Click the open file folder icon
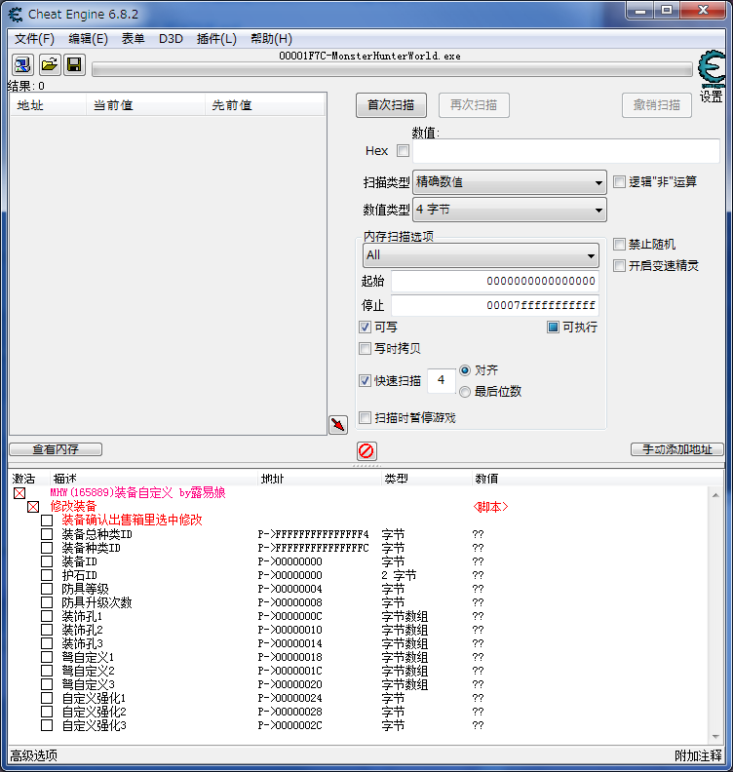The image size is (733, 772). (50, 65)
